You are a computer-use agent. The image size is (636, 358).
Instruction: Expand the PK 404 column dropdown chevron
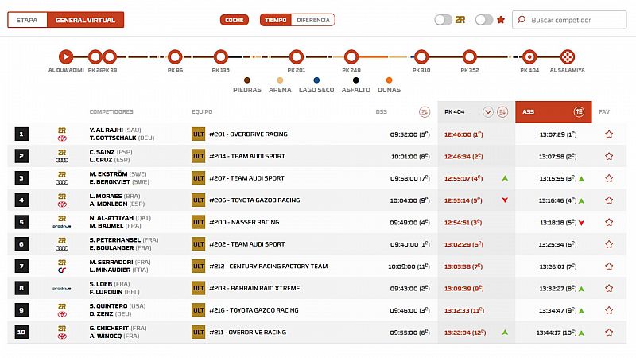pyautogui.click(x=488, y=112)
